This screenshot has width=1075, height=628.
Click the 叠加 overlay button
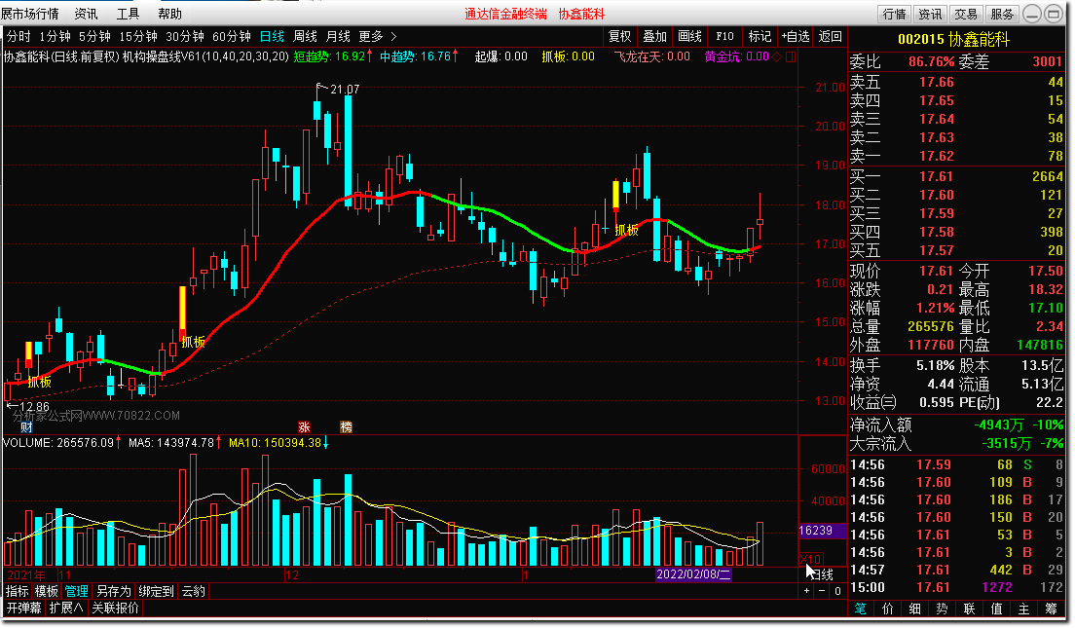click(x=654, y=36)
